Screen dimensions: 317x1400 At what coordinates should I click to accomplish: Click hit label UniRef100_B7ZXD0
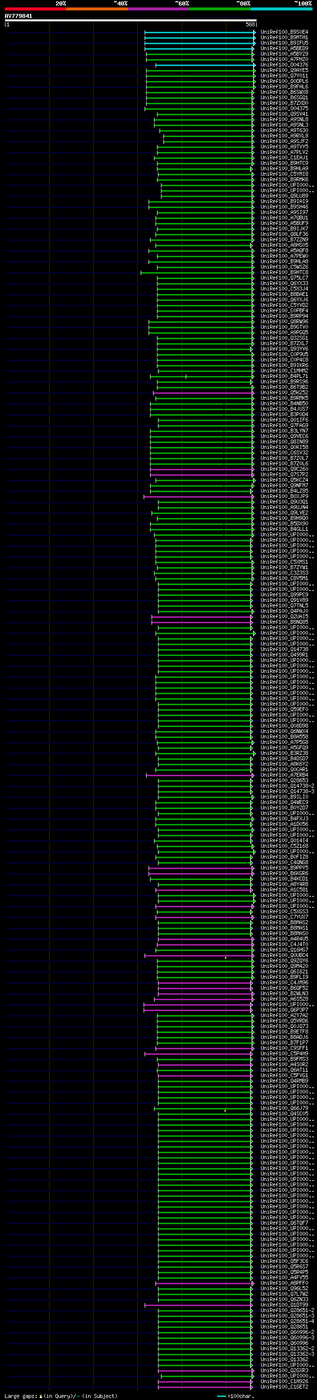(x=284, y=103)
